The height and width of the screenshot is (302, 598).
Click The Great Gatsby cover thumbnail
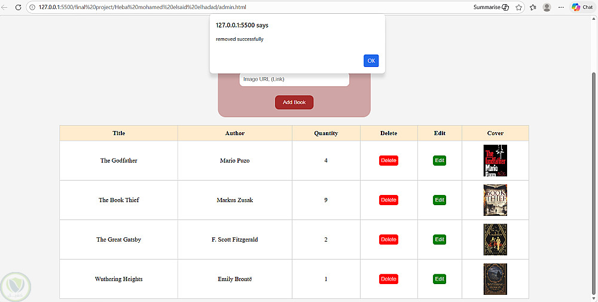[x=495, y=239]
